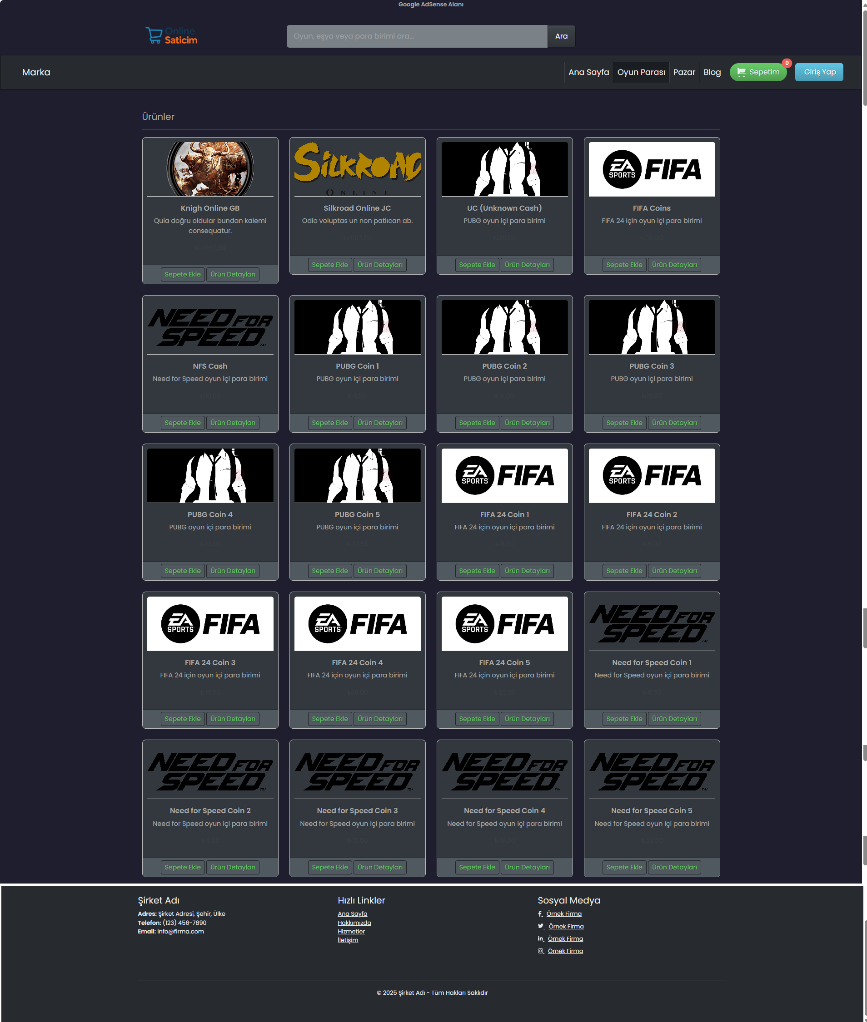View FIFA 24 Coin 2 product details

[674, 571]
